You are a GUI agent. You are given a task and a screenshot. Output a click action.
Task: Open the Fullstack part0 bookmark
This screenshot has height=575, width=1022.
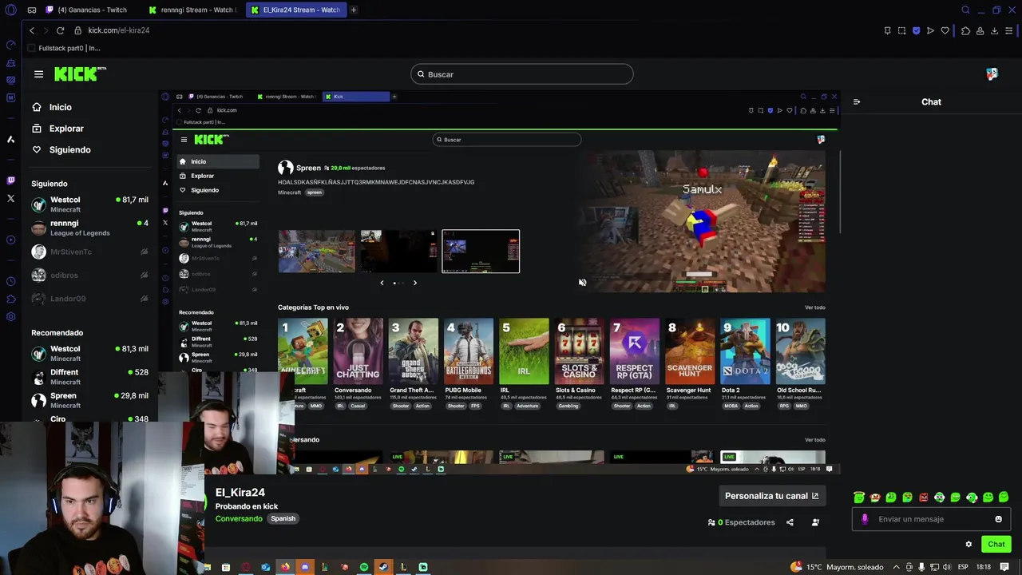64,48
